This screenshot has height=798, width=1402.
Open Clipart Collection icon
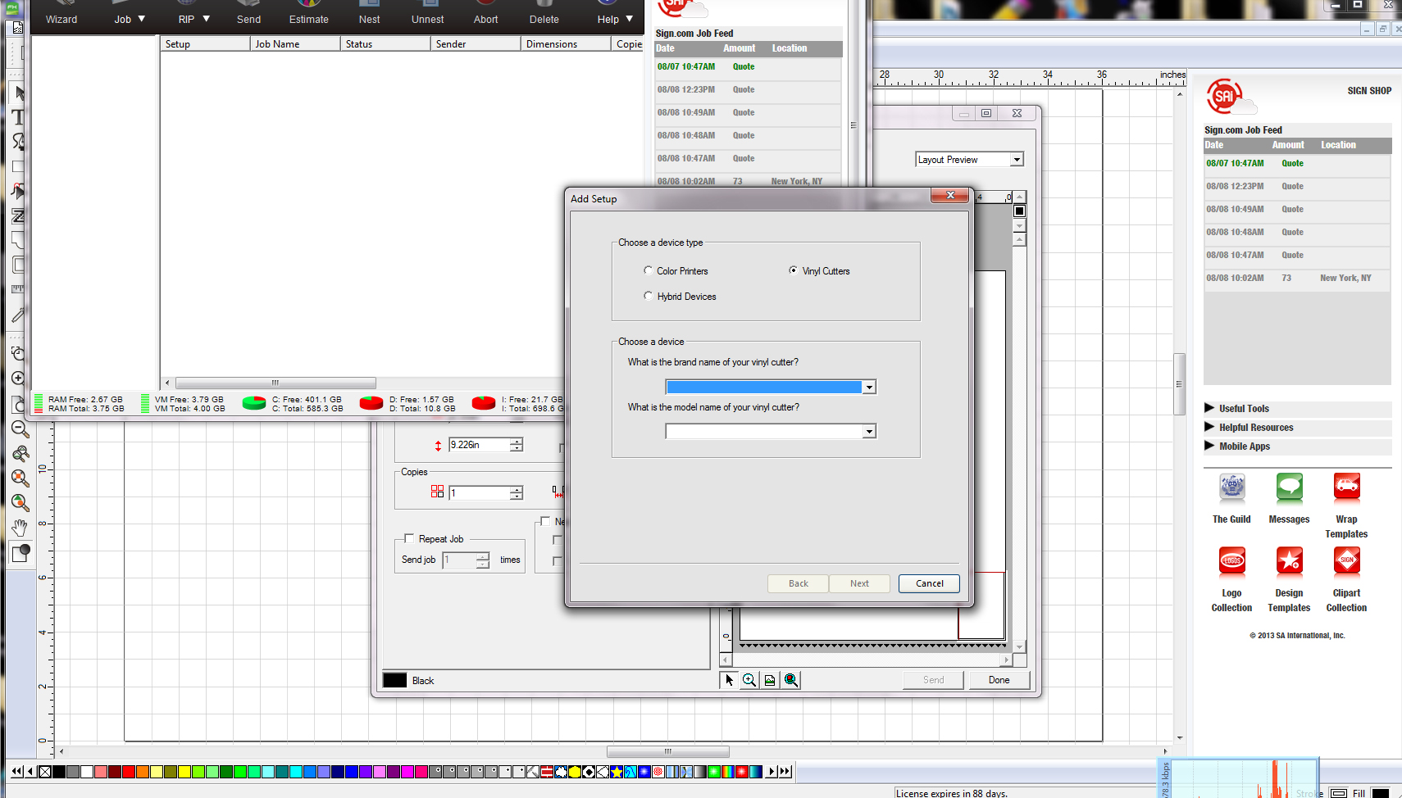(1346, 561)
